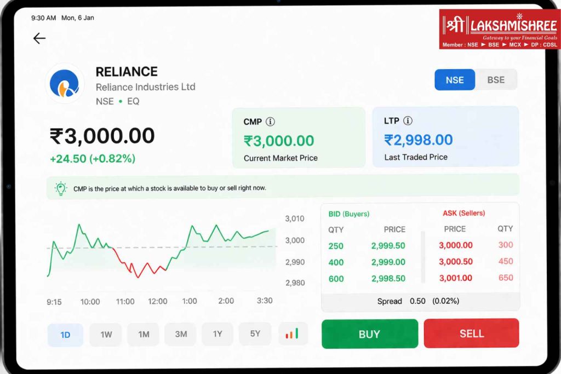Switch to the BSE exchange

[496, 80]
